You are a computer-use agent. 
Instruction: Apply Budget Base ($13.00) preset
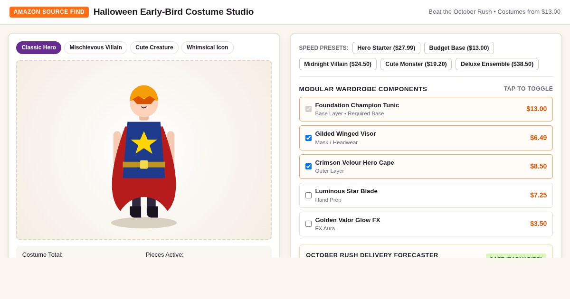[459, 48]
